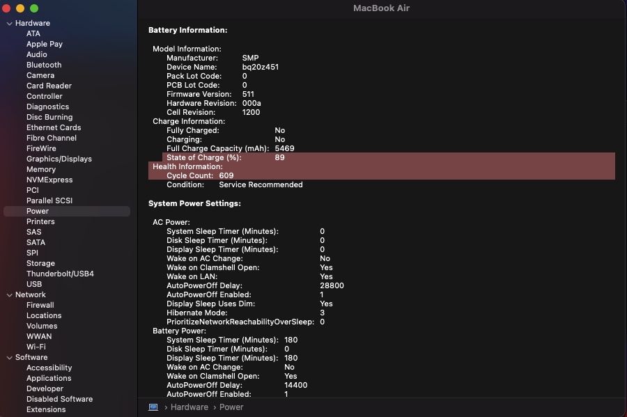Select Developer under Software
This screenshot has width=627, height=417.
[x=45, y=388]
